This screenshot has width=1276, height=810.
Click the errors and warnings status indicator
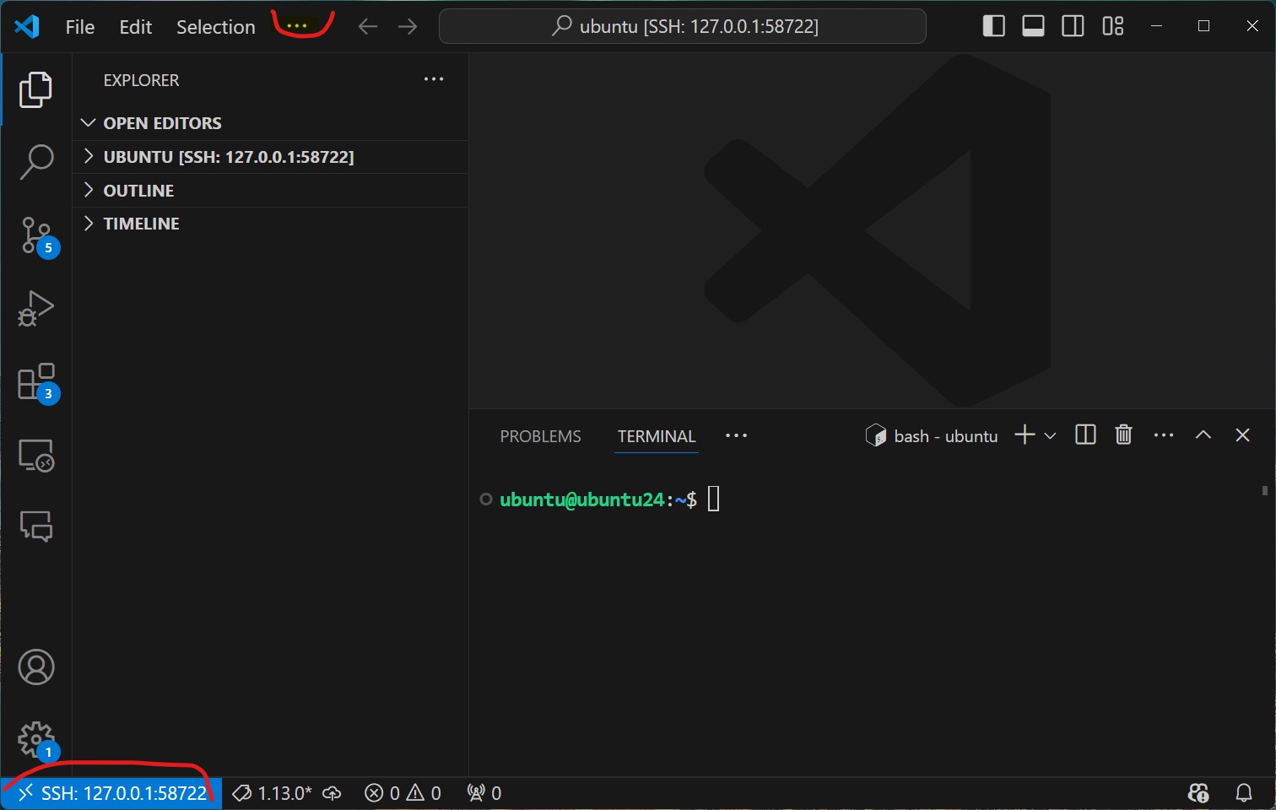403,793
